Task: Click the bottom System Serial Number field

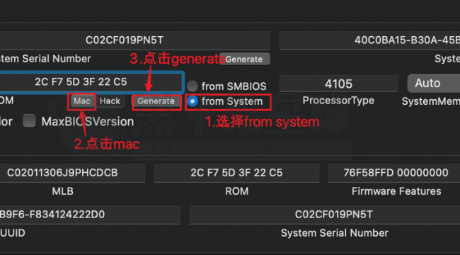Action: [x=325, y=215]
